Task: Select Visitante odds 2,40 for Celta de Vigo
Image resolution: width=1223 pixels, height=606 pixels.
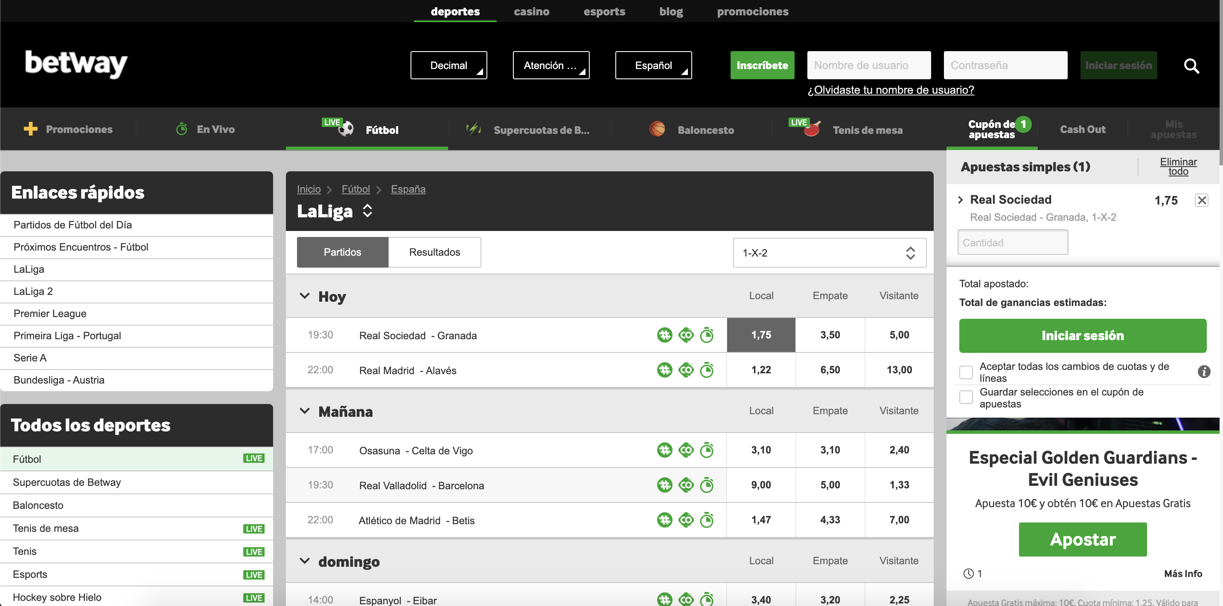Action: (x=899, y=450)
